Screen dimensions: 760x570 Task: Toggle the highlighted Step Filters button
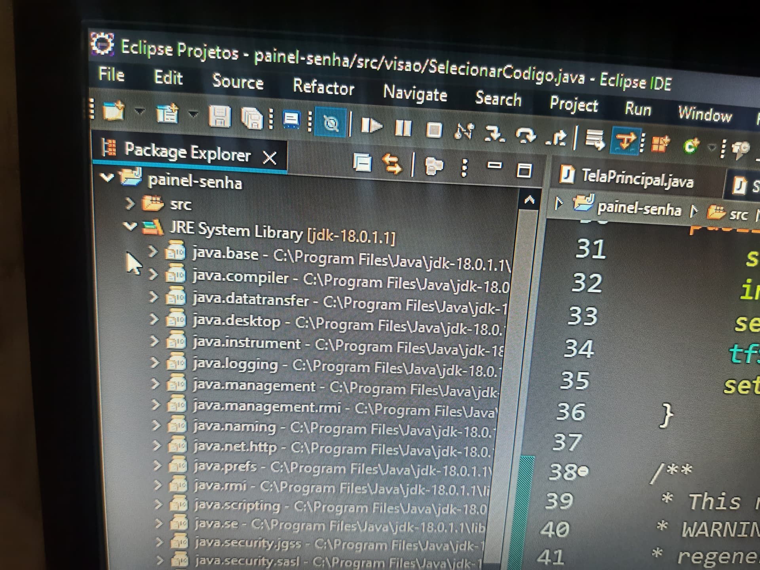point(625,141)
